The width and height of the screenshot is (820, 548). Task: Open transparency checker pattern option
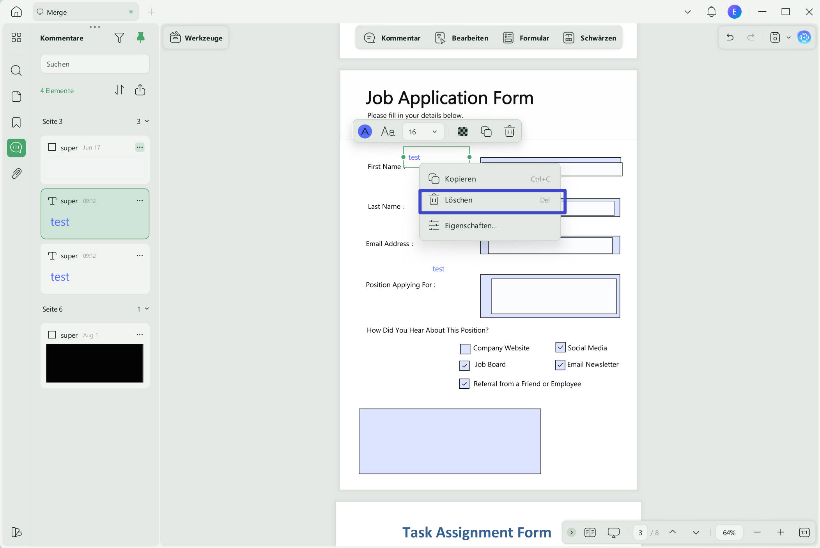click(x=463, y=132)
